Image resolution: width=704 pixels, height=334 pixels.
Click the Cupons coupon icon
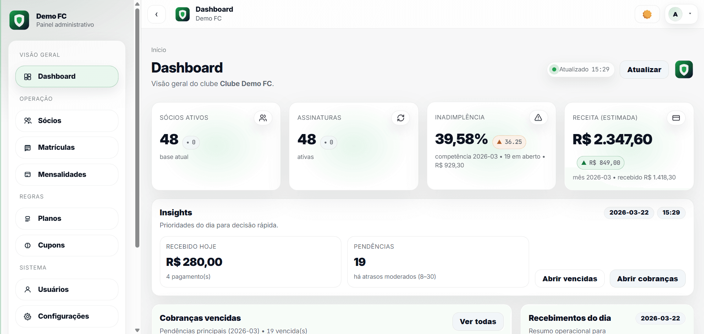28,245
